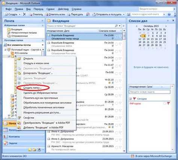Open the Действия menu
Image resolution: width=178 pixels, height=160 pixels.
63,9
